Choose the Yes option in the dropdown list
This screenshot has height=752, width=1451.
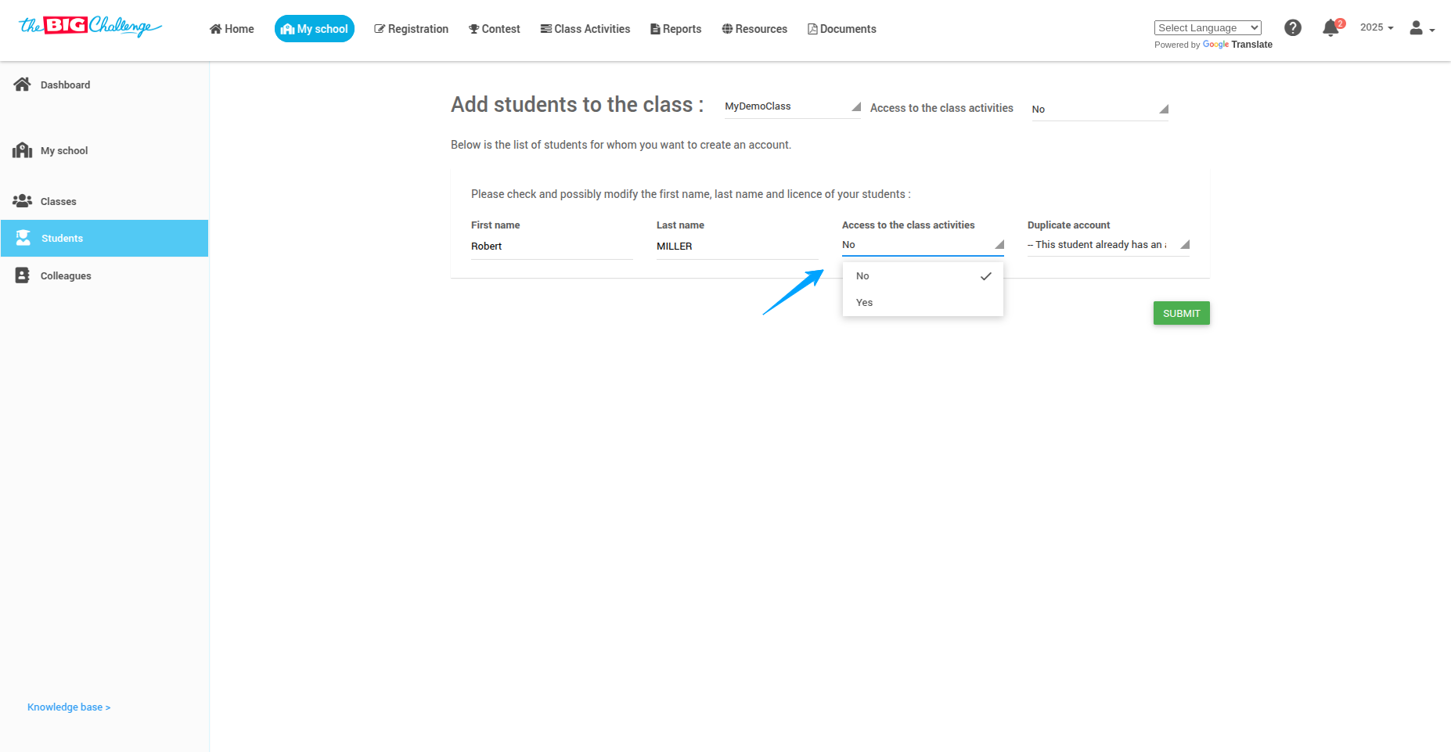coord(923,303)
